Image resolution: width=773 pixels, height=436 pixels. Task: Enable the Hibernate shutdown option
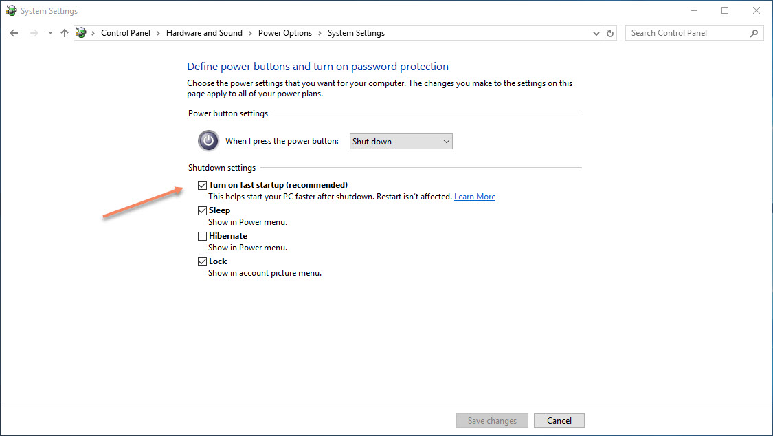click(x=202, y=235)
